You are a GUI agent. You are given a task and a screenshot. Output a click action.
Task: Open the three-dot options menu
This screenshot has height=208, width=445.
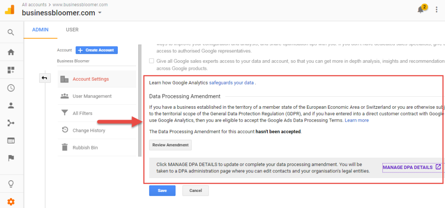pyautogui.click(x=436, y=10)
